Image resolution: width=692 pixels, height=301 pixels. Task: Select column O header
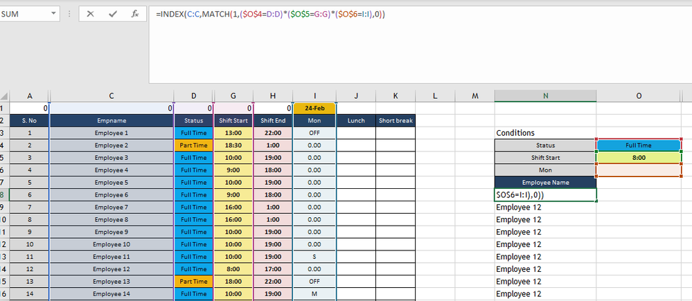(x=639, y=96)
